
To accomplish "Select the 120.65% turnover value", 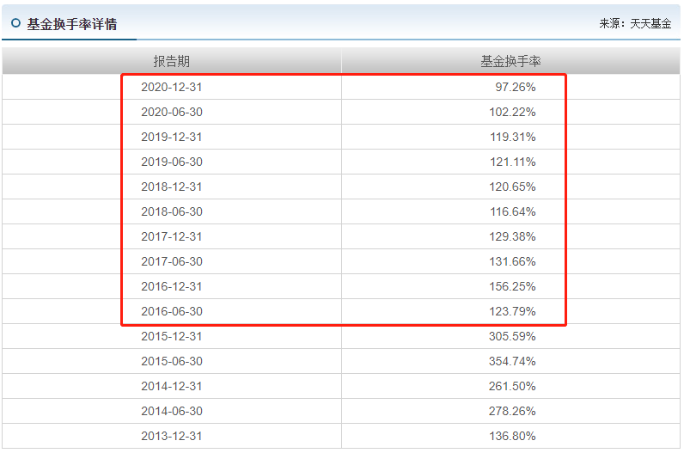I will click(512, 187).
